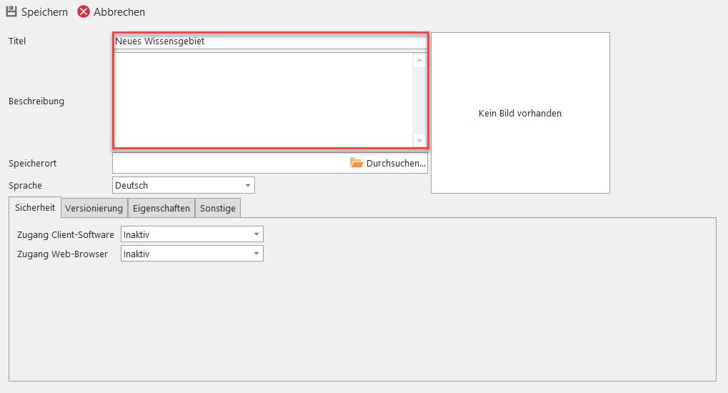Select the Sicherheit tab
The width and height of the screenshot is (728, 393).
[35, 208]
